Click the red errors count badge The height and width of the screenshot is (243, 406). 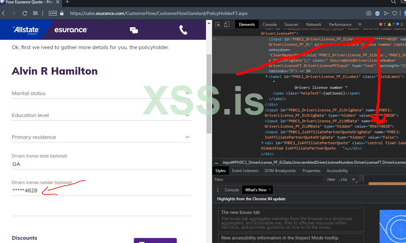coord(382,25)
